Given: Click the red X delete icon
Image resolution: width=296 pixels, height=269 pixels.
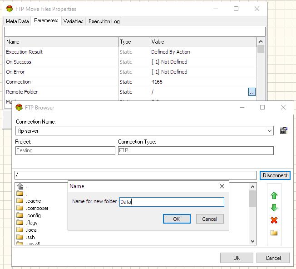Looking at the screenshot, I should coord(274,220).
